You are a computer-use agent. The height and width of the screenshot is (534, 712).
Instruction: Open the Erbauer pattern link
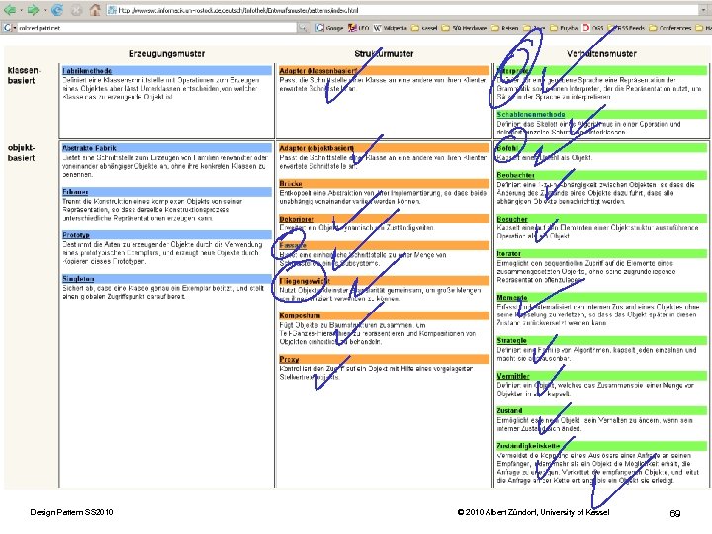click(75, 192)
